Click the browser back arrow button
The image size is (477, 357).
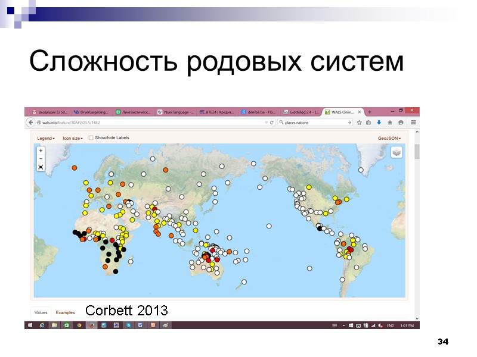[30, 123]
